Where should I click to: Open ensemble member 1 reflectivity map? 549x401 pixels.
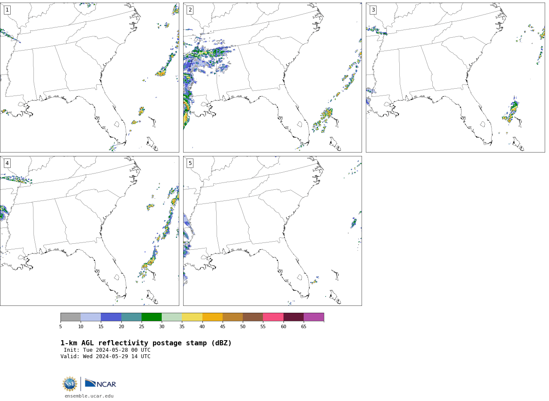tap(89, 78)
